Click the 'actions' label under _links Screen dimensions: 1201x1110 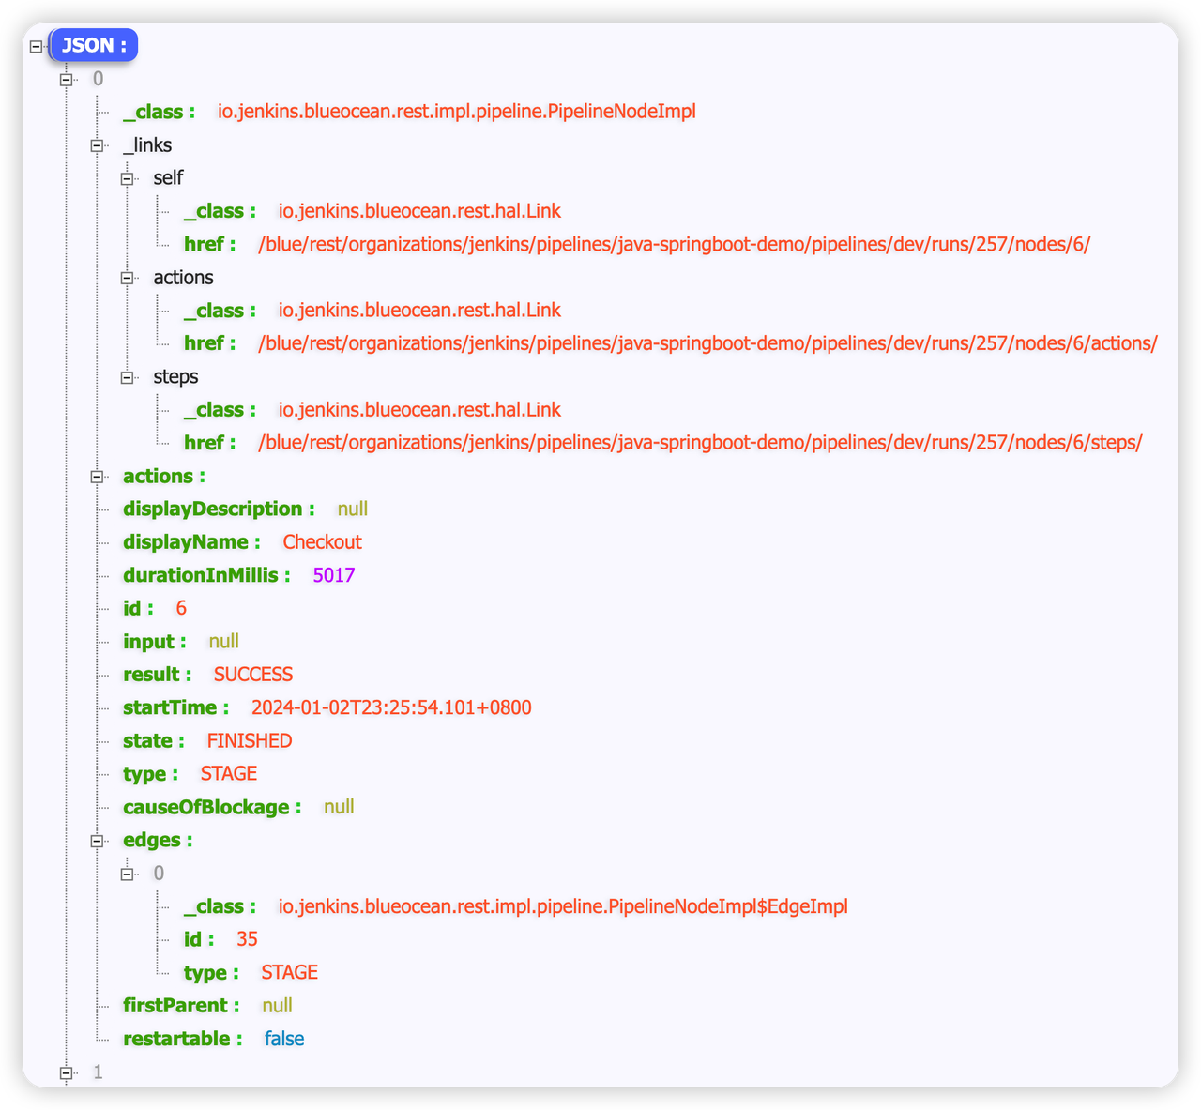[183, 278]
